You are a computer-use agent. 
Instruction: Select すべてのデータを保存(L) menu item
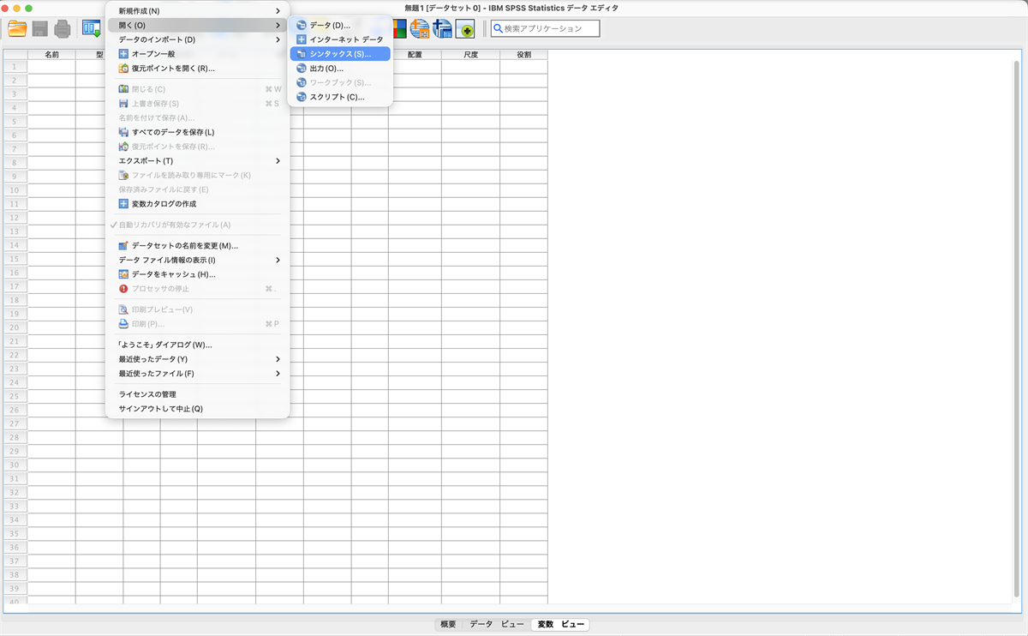coord(197,132)
